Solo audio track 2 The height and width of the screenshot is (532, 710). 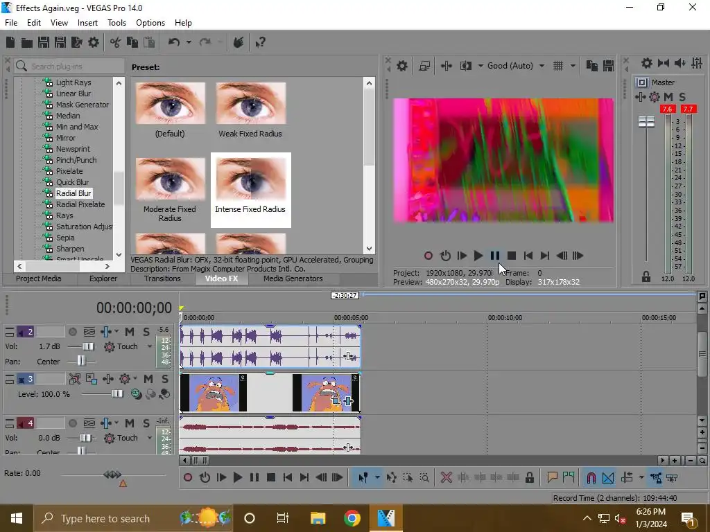point(146,332)
